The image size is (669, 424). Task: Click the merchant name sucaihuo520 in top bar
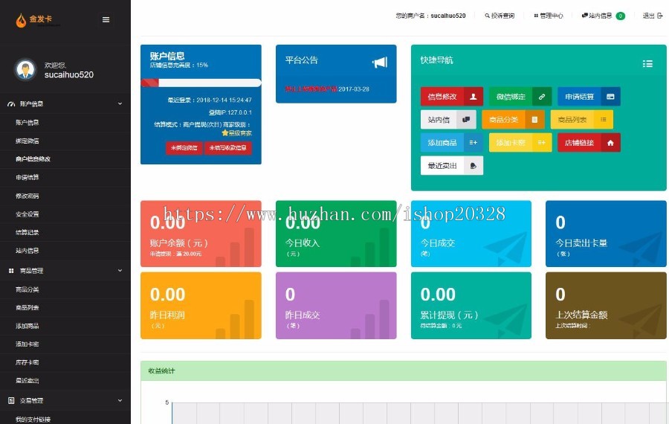448,16
